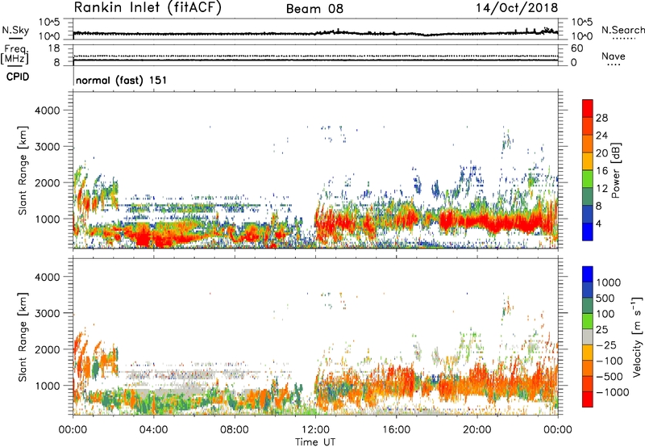645x447 pixels.
Task: Click the "08:00" time axis label
Action: coord(235,430)
